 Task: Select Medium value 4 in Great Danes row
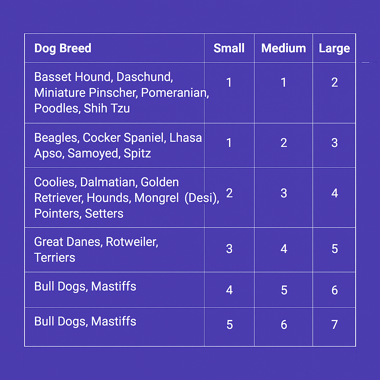pos(284,249)
